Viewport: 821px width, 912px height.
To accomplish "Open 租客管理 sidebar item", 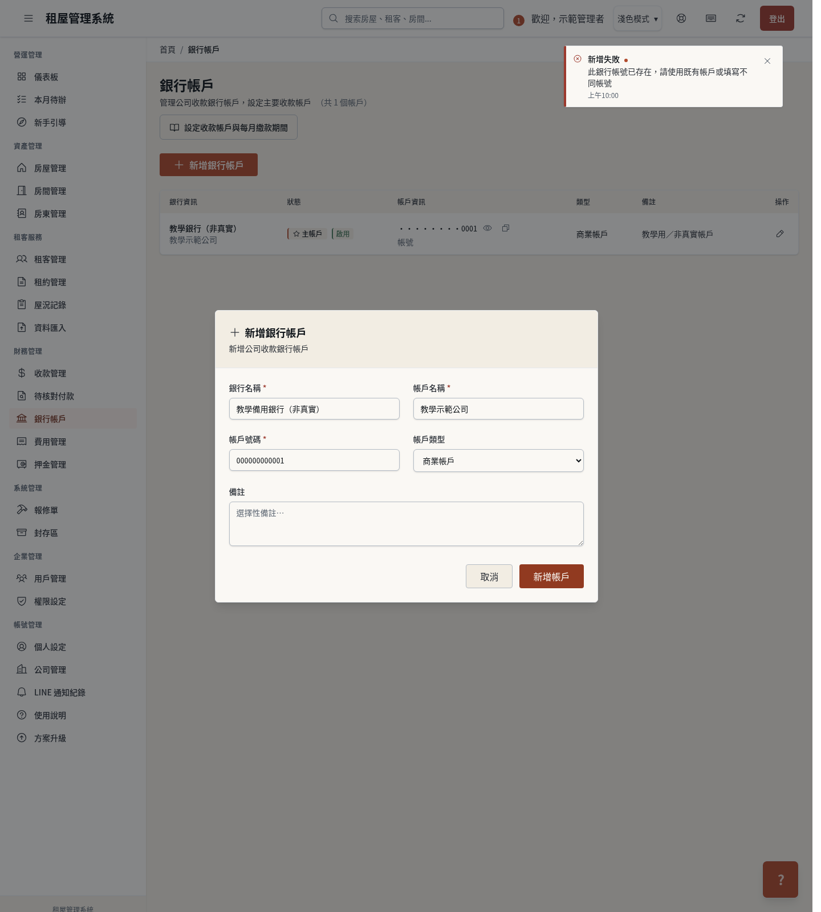I will [73, 259].
